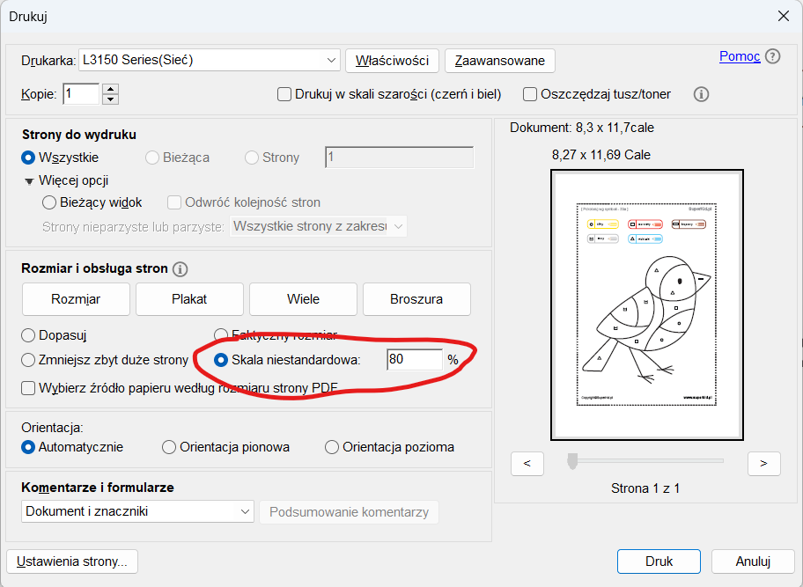Viewport: 803px width, 587px height.
Task: Open the Pomoc help link
Action: [739, 56]
